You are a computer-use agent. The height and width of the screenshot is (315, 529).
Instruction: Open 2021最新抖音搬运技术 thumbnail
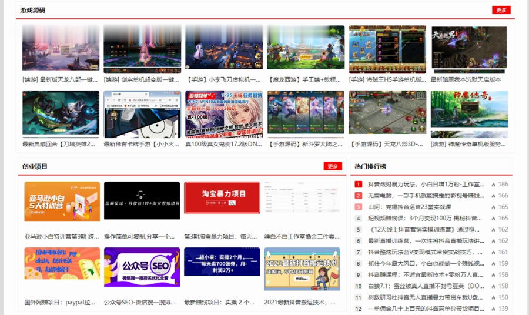coord(302,269)
